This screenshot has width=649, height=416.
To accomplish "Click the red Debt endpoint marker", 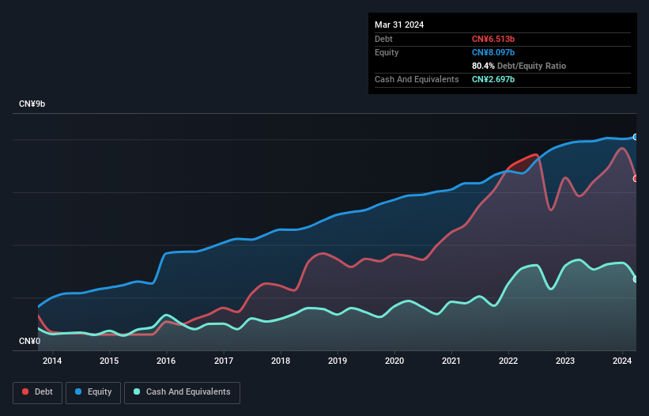I will click(636, 179).
